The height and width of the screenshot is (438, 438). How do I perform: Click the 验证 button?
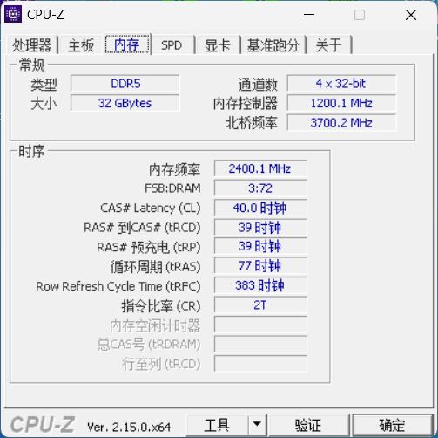tap(308, 425)
